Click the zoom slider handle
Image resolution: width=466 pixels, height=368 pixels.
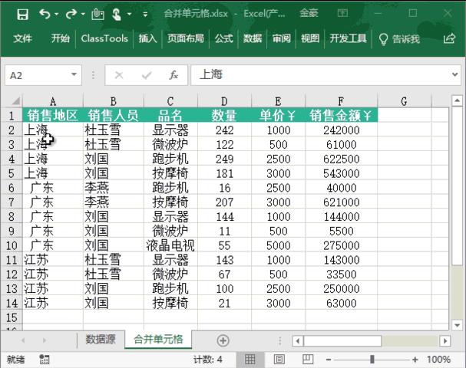[x=372, y=360]
